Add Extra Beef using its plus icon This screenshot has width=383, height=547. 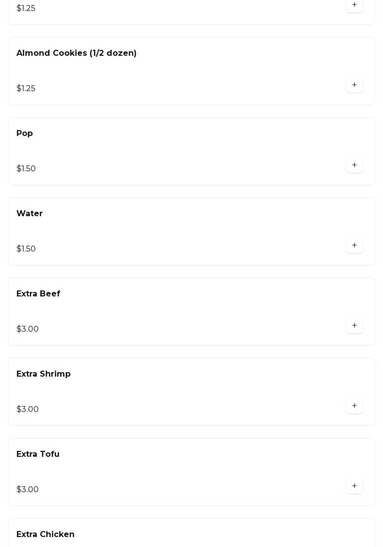[x=354, y=326]
